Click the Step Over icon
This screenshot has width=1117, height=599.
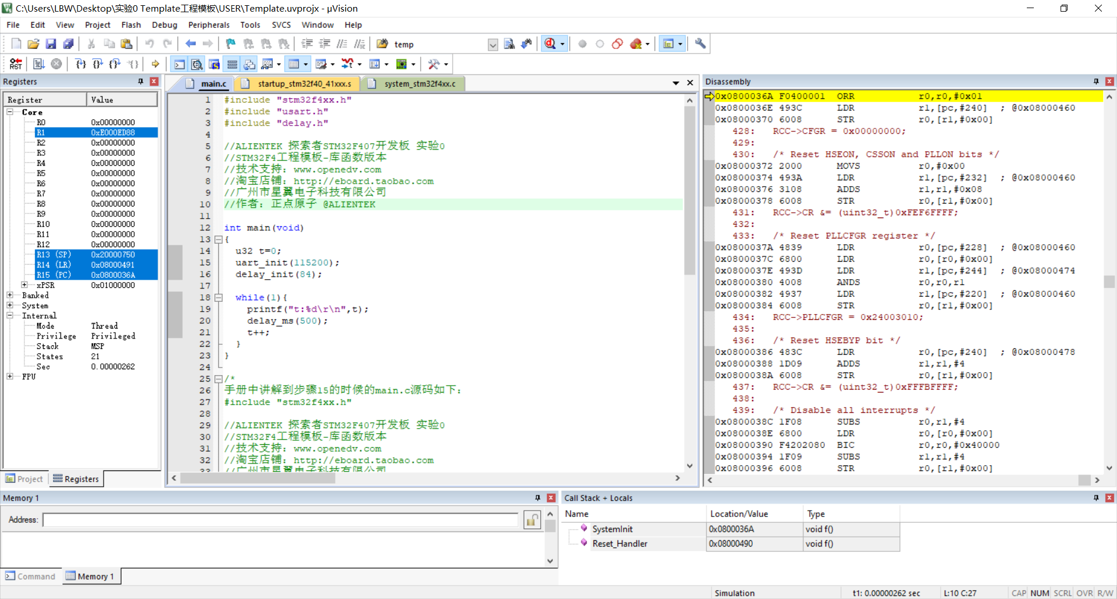click(x=98, y=64)
